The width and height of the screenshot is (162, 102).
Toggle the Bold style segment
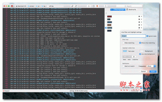[x=125, y=57]
